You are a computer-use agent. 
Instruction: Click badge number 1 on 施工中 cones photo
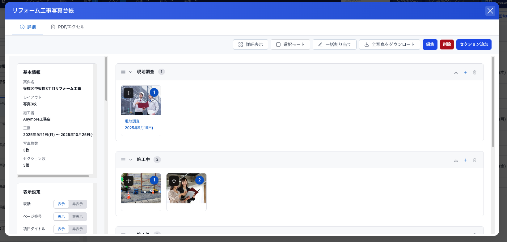pos(154,180)
